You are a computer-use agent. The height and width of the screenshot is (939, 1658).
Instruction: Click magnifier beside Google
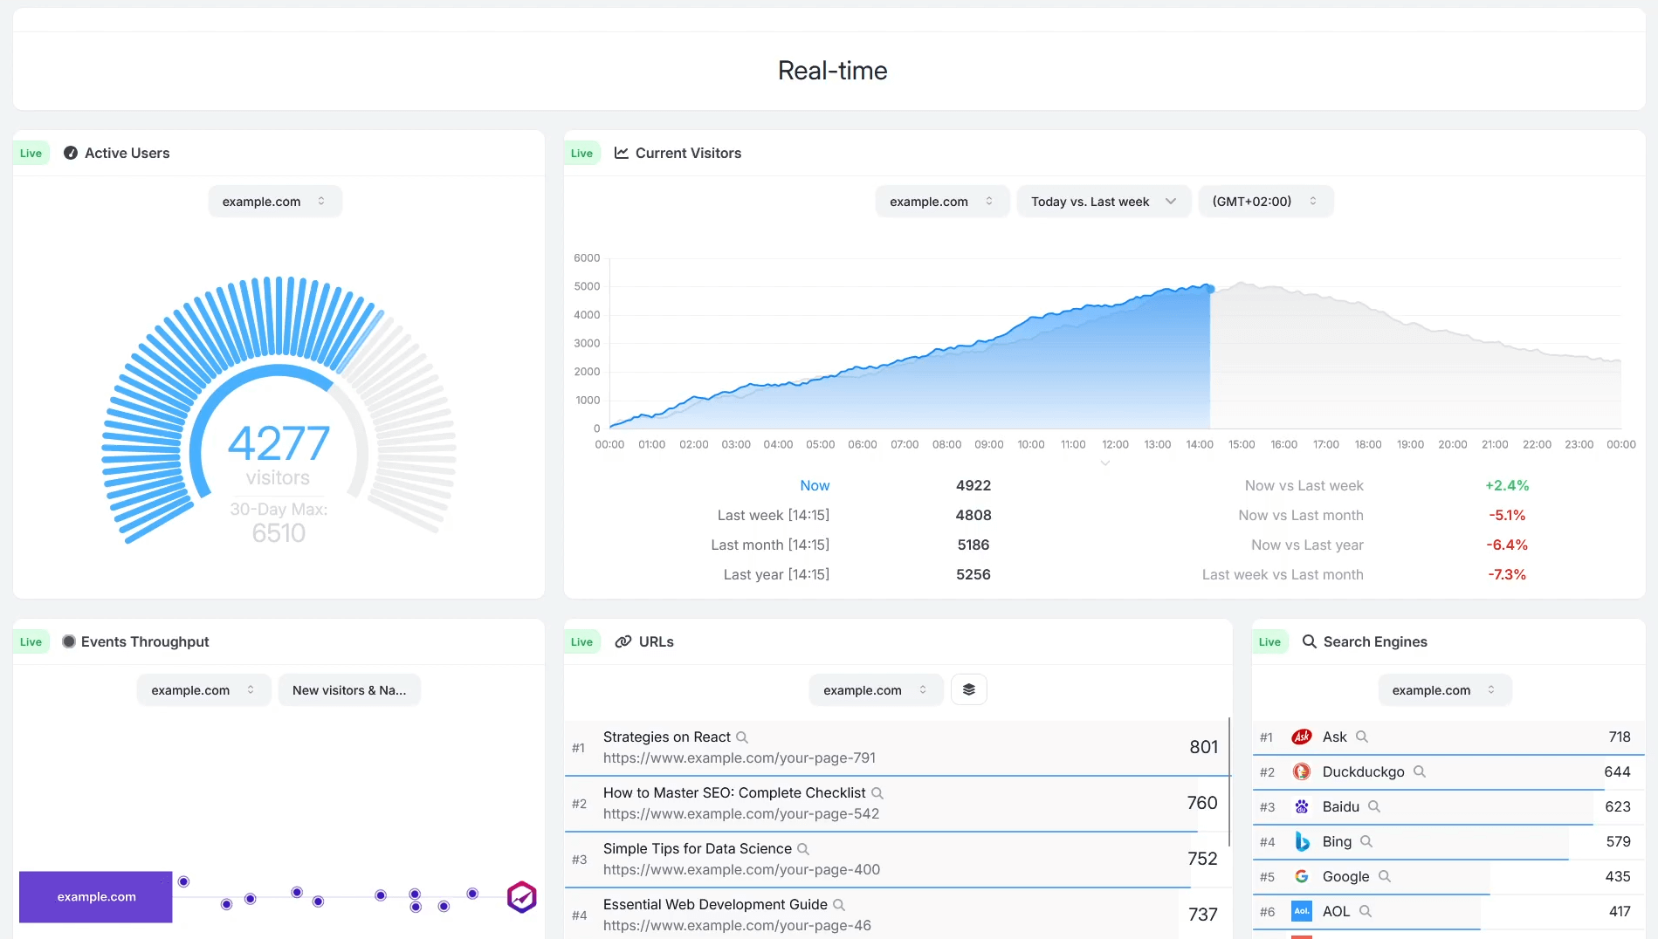click(1385, 876)
